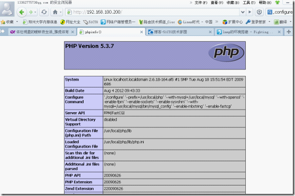Click the Zend Extension value 220090626
This screenshot has width=295, height=196.
click(x=114, y=189)
